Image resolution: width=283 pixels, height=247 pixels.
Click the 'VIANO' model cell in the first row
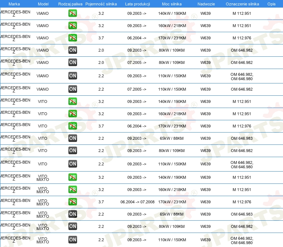click(x=43, y=13)
